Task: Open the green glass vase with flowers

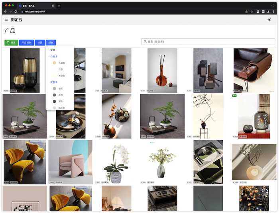Action: pyautogui.click(x=162, y=162)
